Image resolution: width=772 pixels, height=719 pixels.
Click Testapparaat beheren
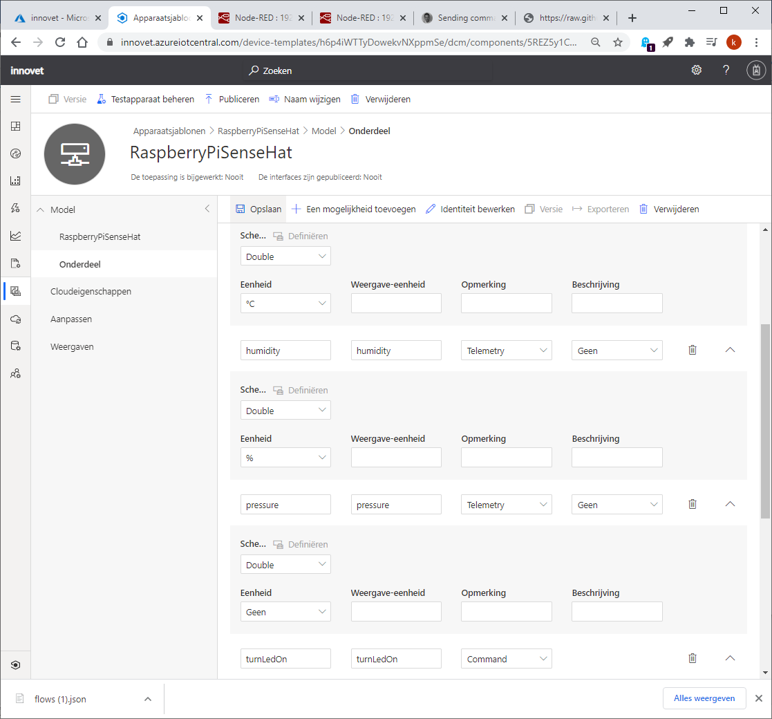coord(145,99)
